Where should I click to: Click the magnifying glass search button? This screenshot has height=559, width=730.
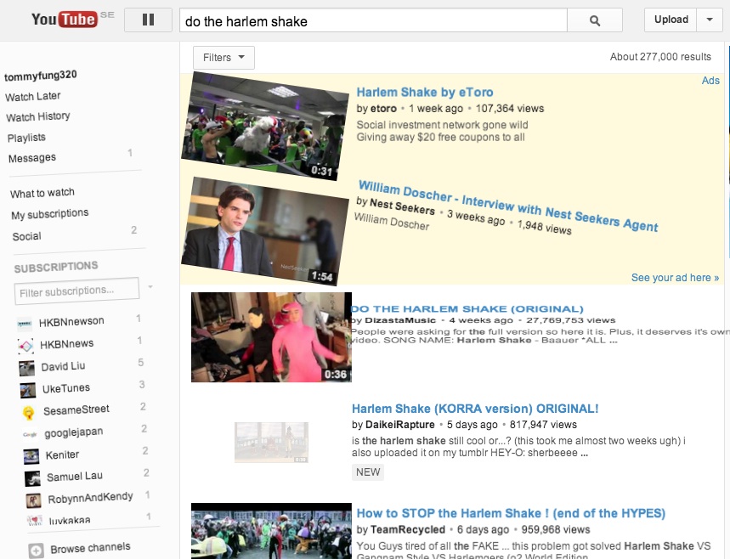point(594,20)
